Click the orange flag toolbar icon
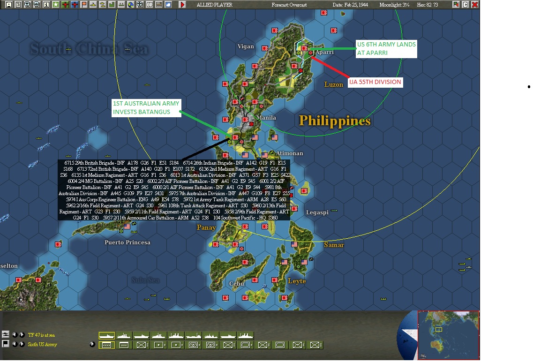 click(x=83, y=5)
